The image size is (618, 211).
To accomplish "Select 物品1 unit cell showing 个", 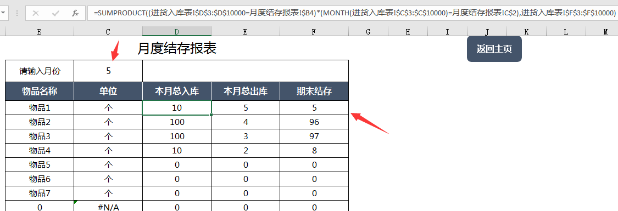I will coord(108,107).
